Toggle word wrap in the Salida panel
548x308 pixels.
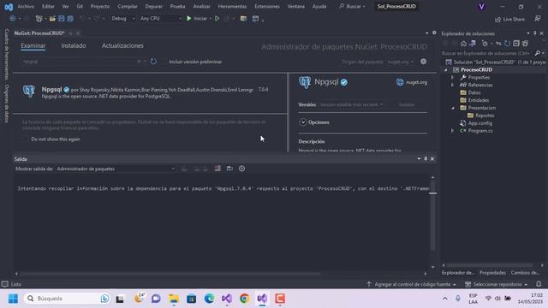coord(229,169)
